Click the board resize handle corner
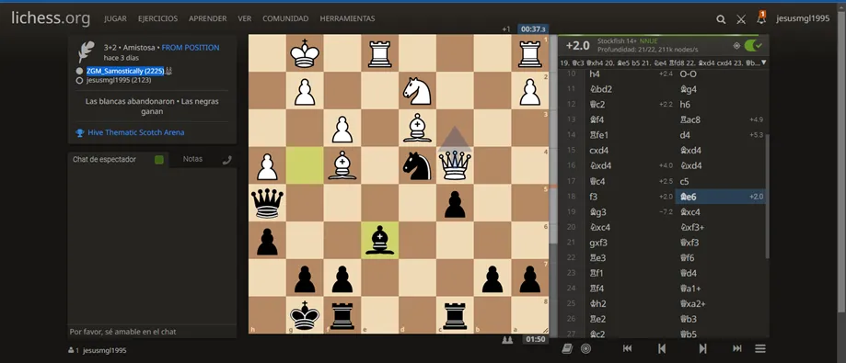 click(x=546, y=331)
